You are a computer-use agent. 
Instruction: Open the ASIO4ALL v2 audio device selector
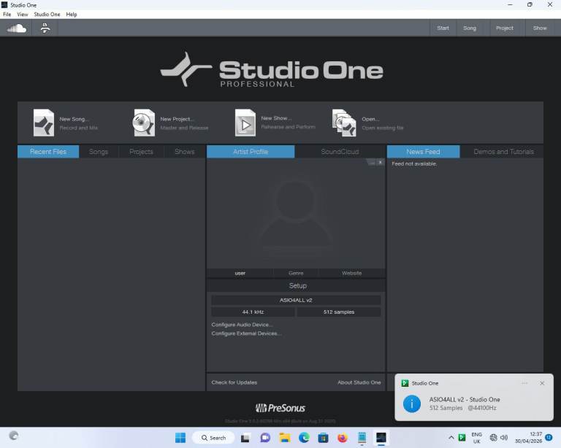(296, 300)
